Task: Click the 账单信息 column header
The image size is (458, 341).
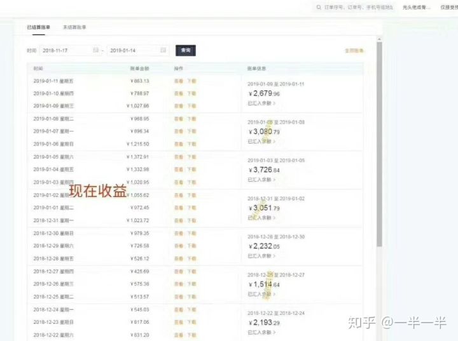Action: (256, 69)
